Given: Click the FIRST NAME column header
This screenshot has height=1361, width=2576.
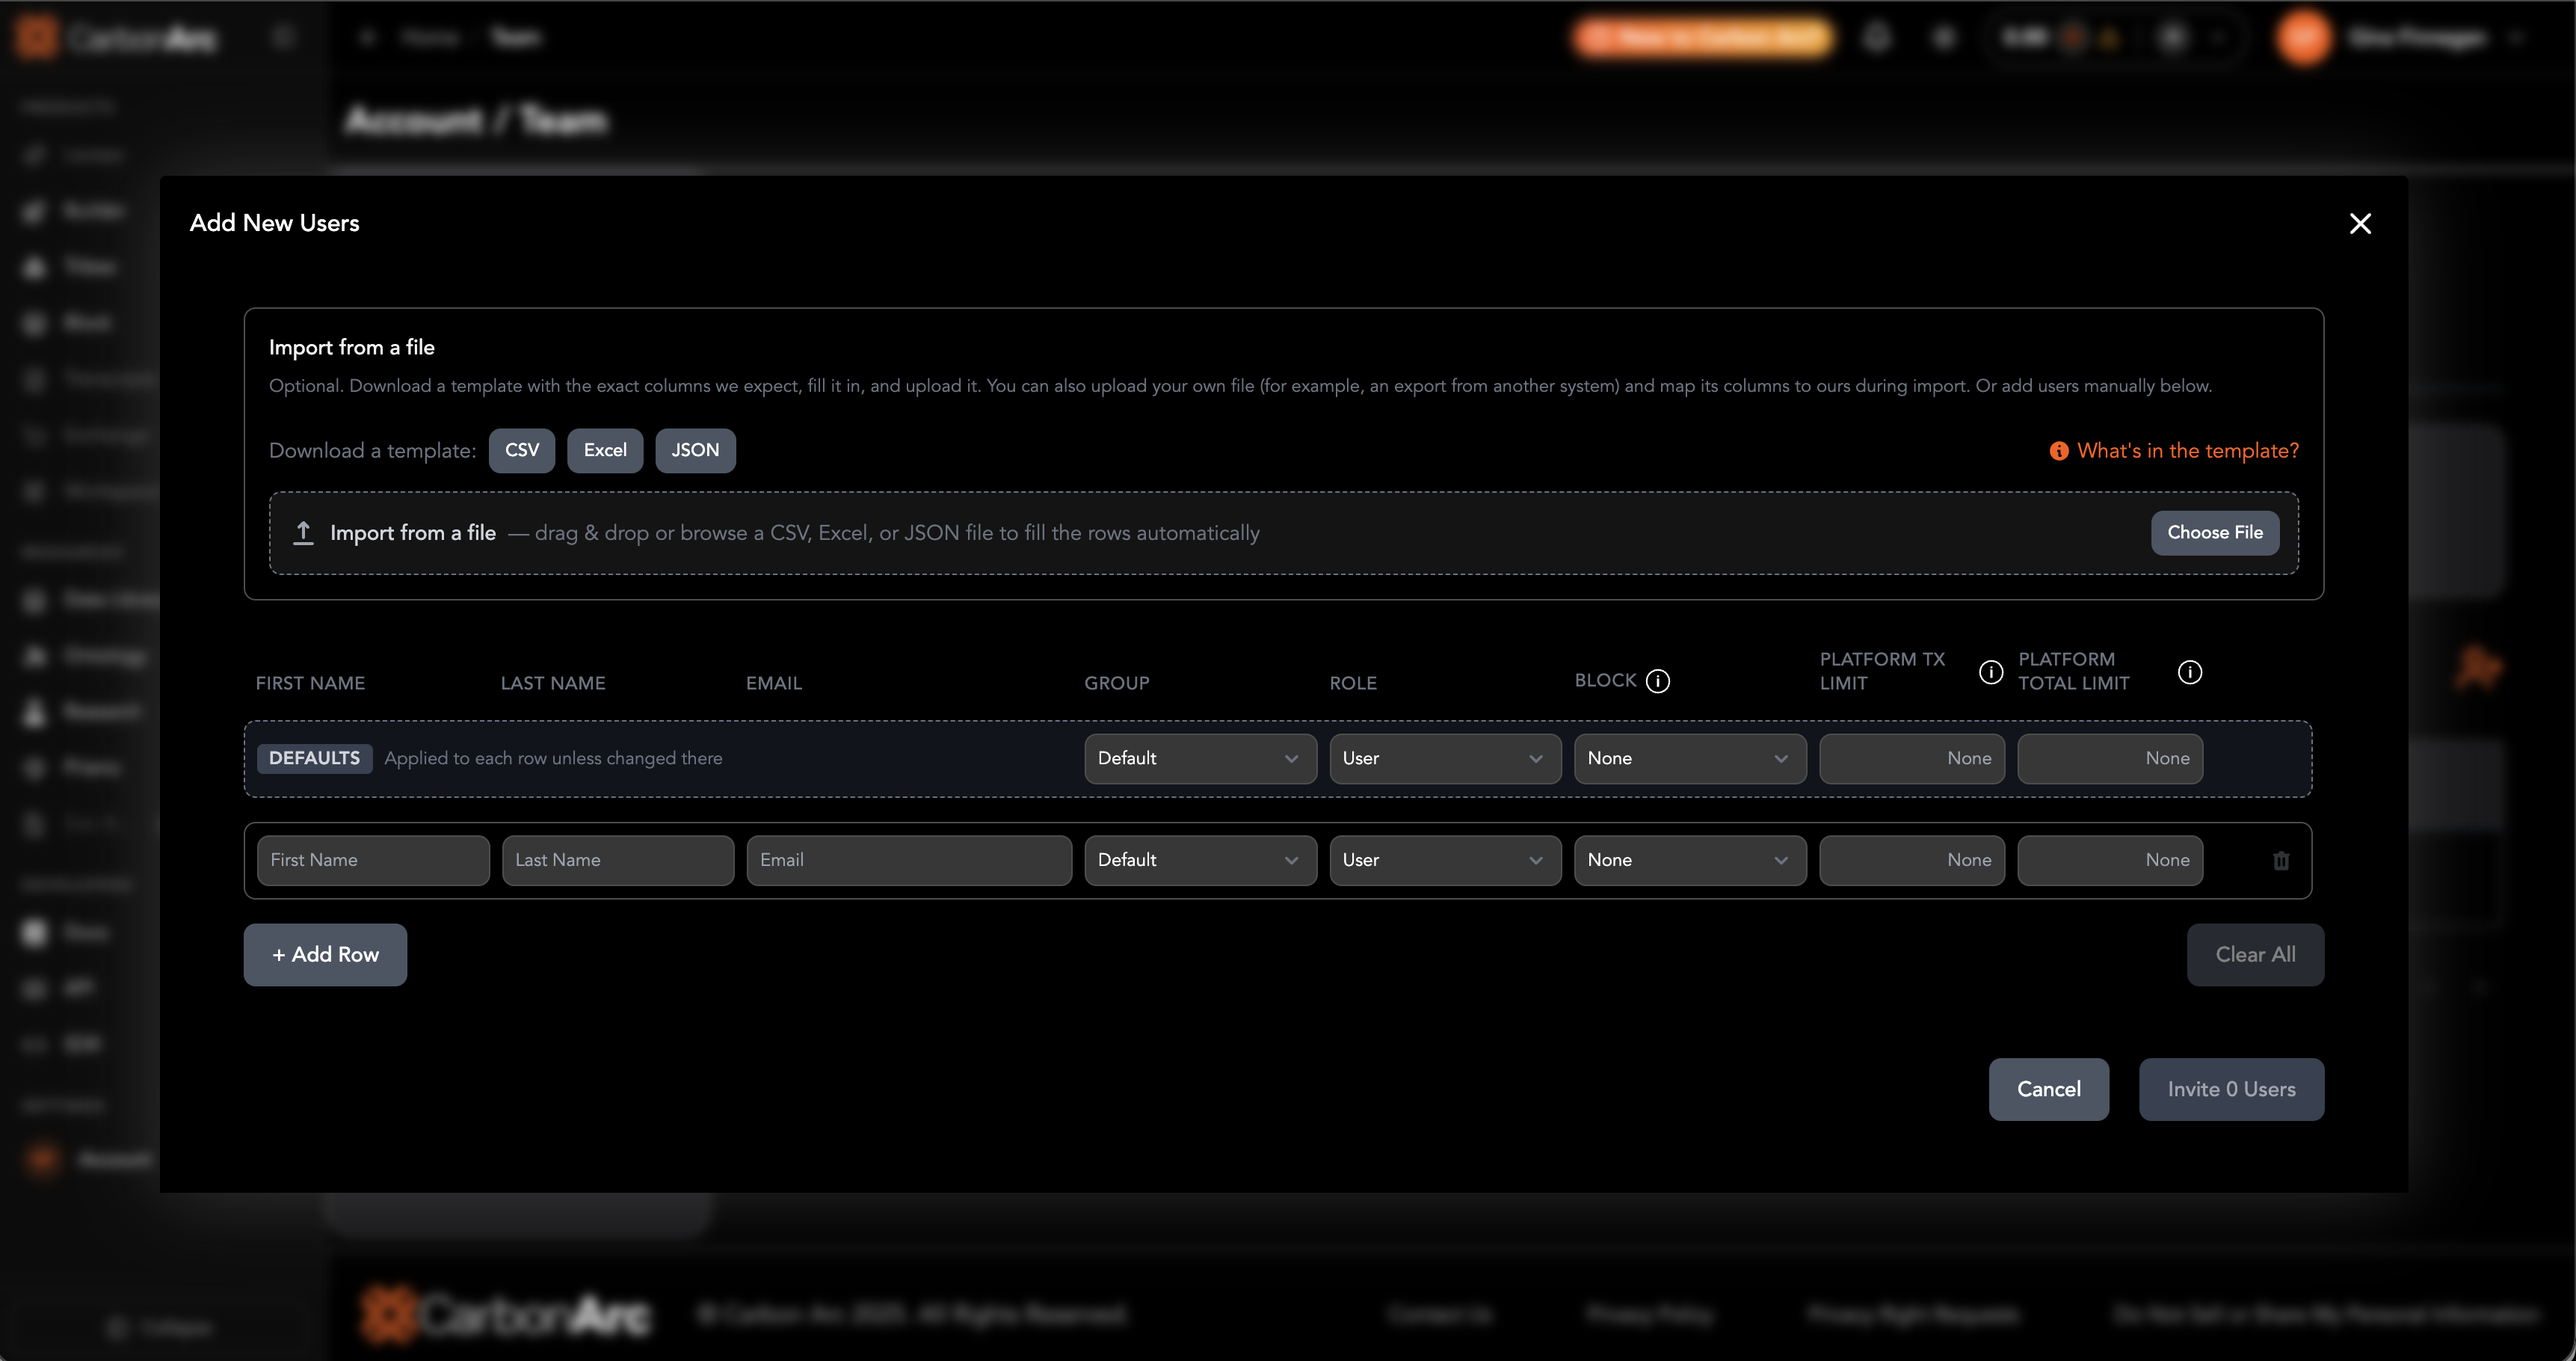Looking at the screenshot, I should (310, 684).
